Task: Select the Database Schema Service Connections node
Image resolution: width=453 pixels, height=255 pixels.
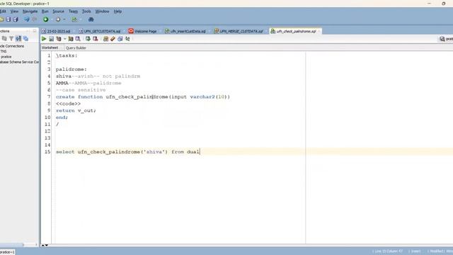Action: tap(19, 62)
